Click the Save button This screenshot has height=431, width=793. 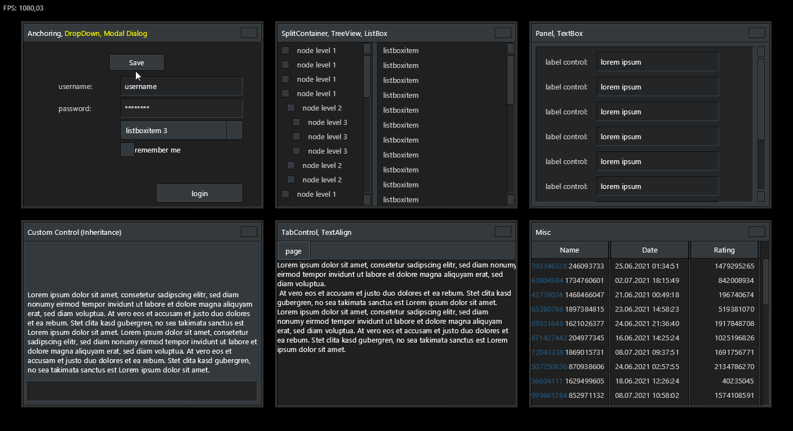click(x=136, y=62)
